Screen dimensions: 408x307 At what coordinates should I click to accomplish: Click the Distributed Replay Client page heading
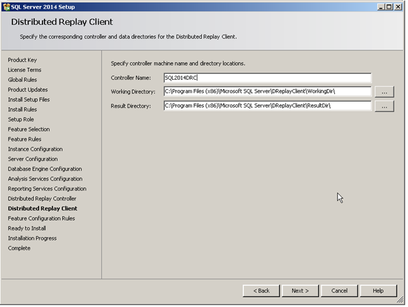coord(62,22)
